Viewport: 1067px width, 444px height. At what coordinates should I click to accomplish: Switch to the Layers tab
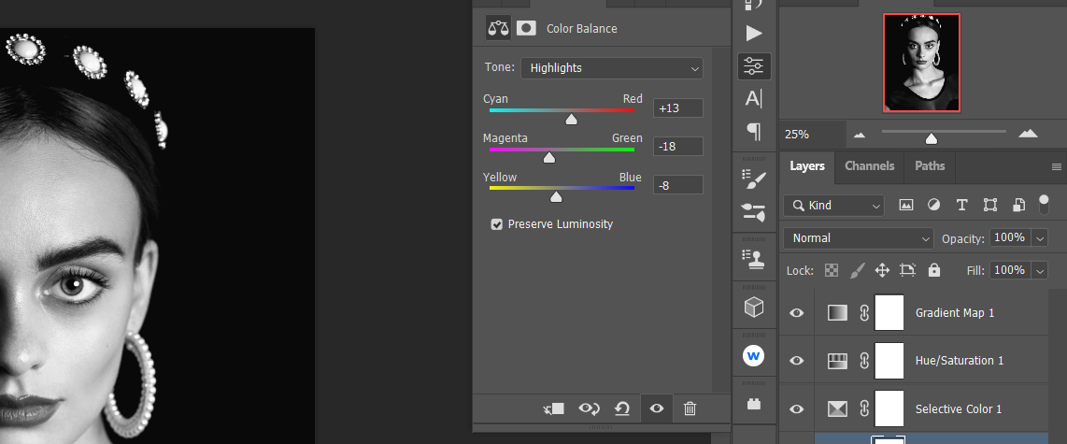pyautogui.click(x=807, y=166)
